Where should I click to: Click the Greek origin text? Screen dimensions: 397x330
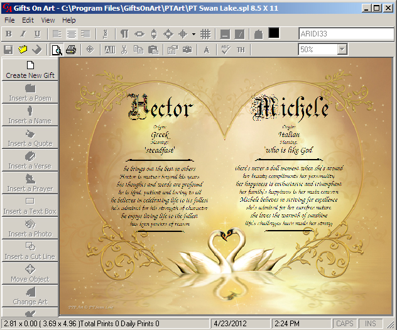(160, 135)
